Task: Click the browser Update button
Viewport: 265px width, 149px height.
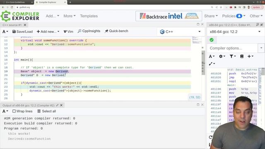Action: tap(257, 7)
